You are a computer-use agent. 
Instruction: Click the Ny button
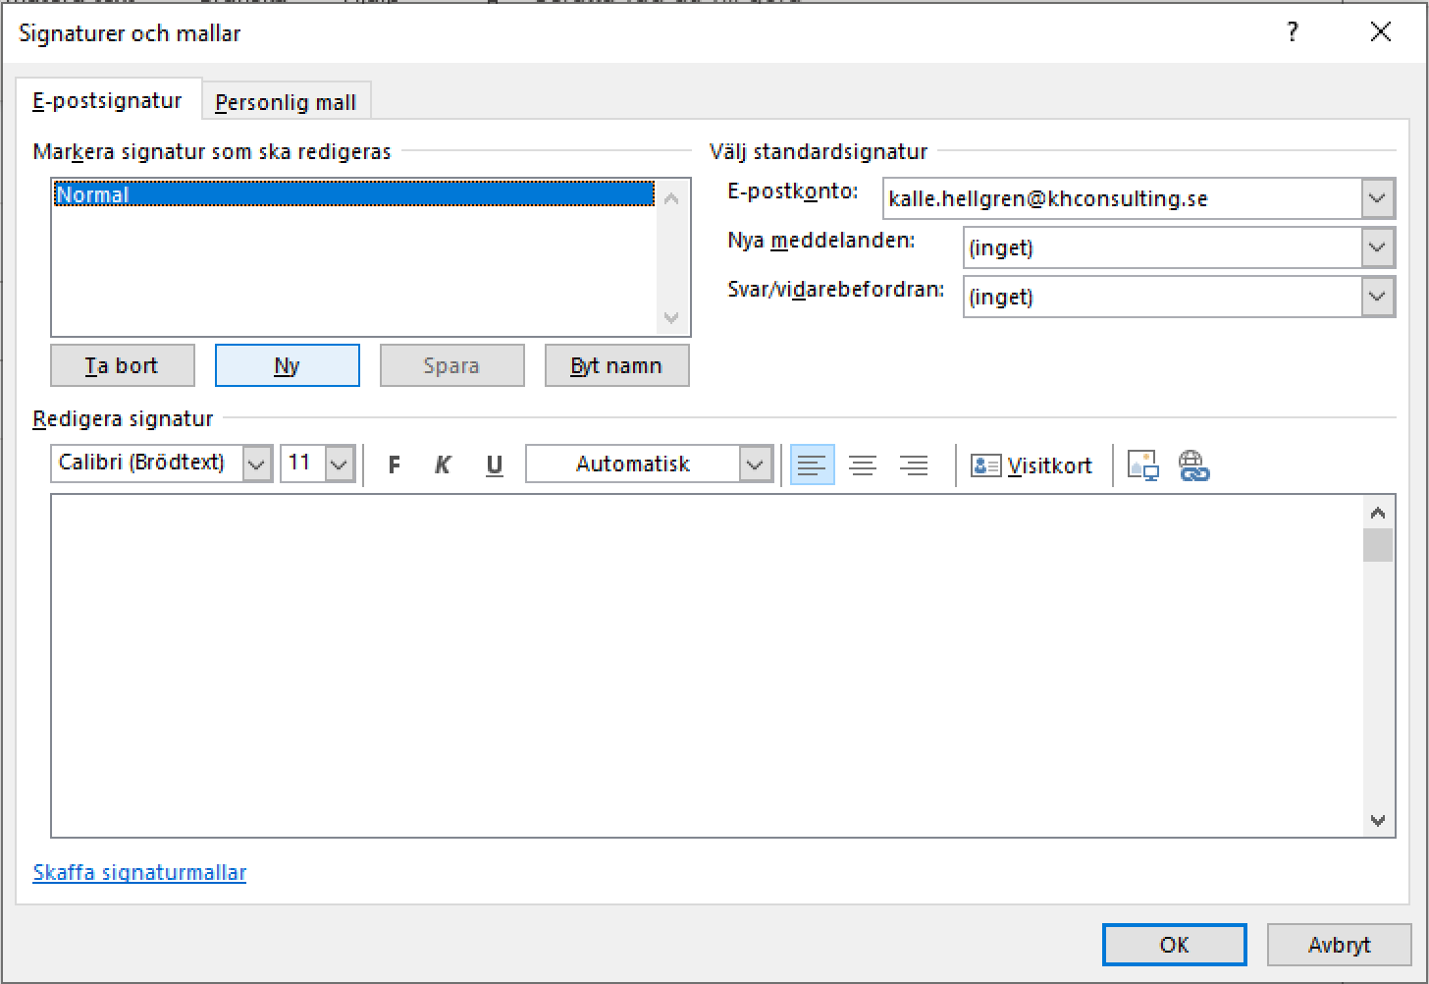coord(287,365)
